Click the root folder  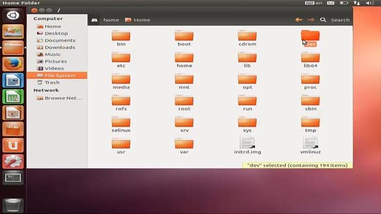click(x=184, y=103)
